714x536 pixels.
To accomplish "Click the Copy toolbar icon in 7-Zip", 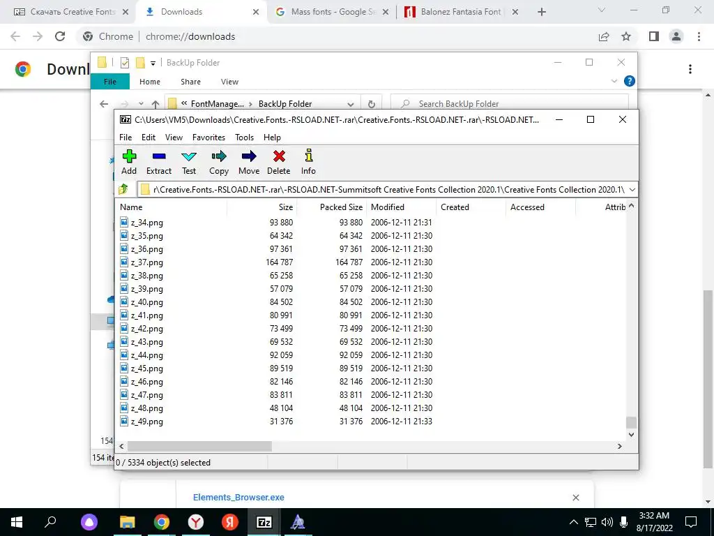I will (218, 162).
